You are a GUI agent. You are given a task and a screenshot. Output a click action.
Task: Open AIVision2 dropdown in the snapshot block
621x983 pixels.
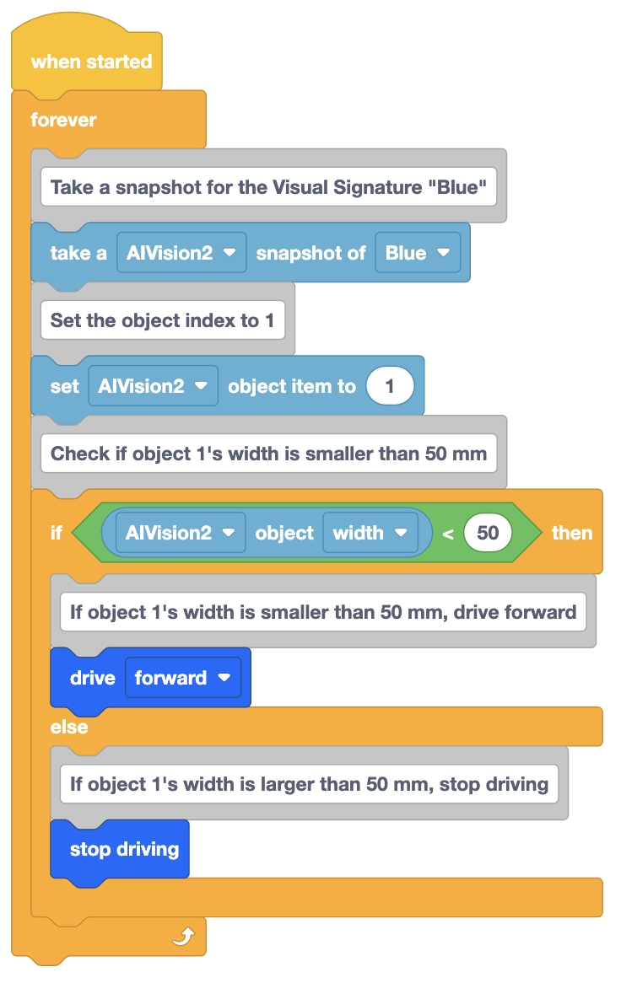tap(181, 252)
